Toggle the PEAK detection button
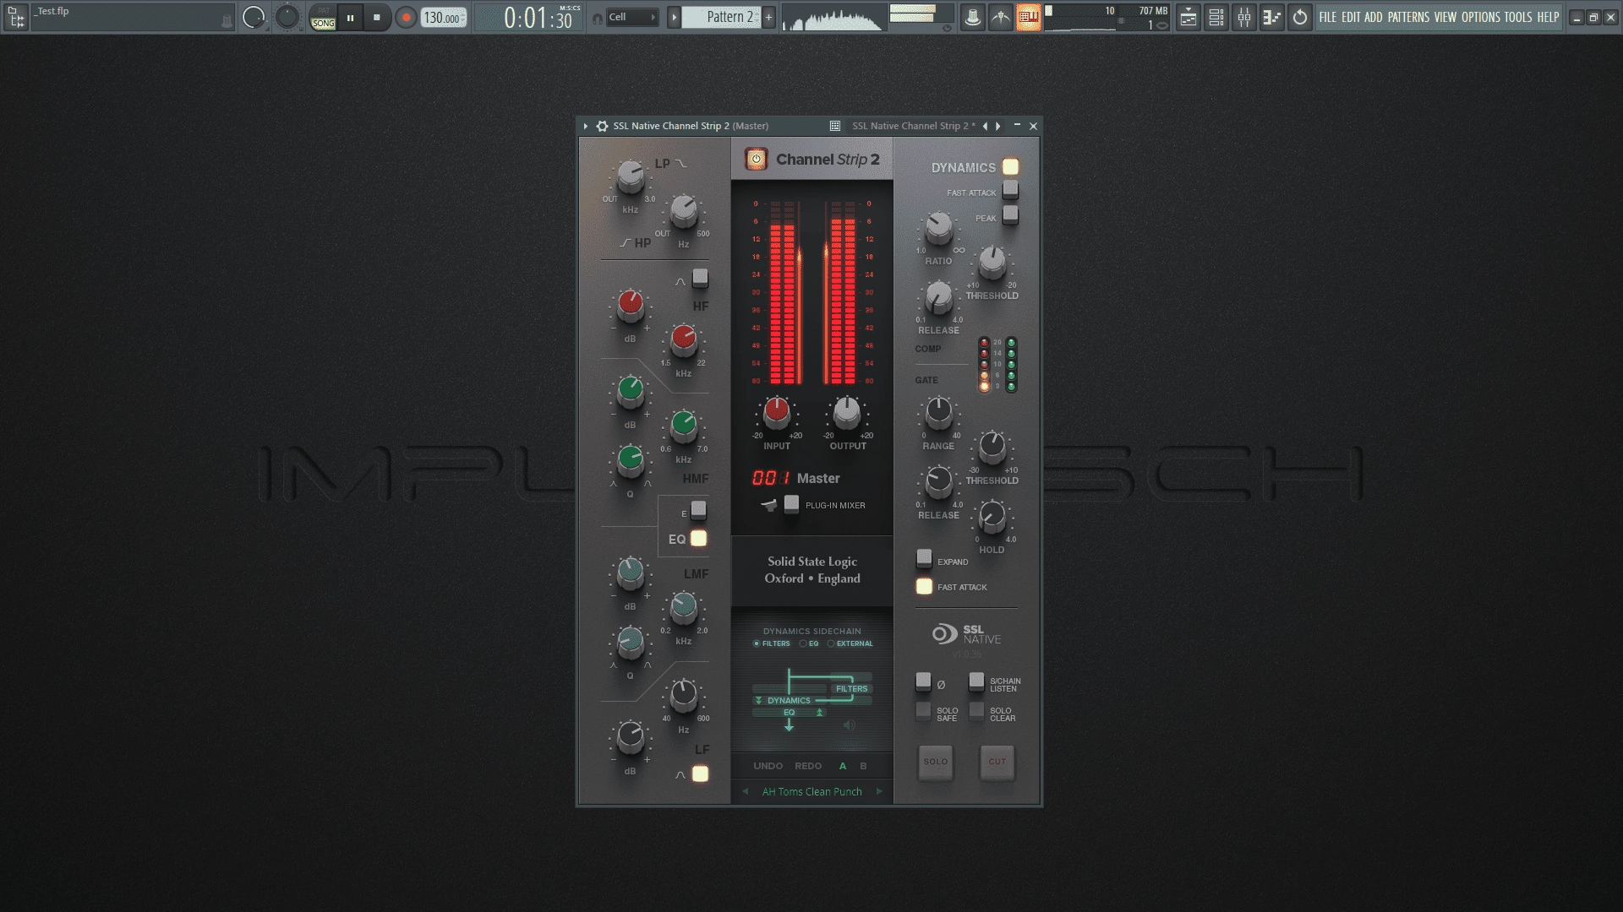This screenshot has height=912, width=1623. tap(1010, 215)
